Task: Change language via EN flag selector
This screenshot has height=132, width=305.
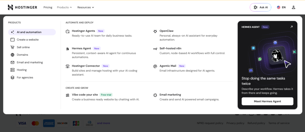Action: click(x=281, y=7)
